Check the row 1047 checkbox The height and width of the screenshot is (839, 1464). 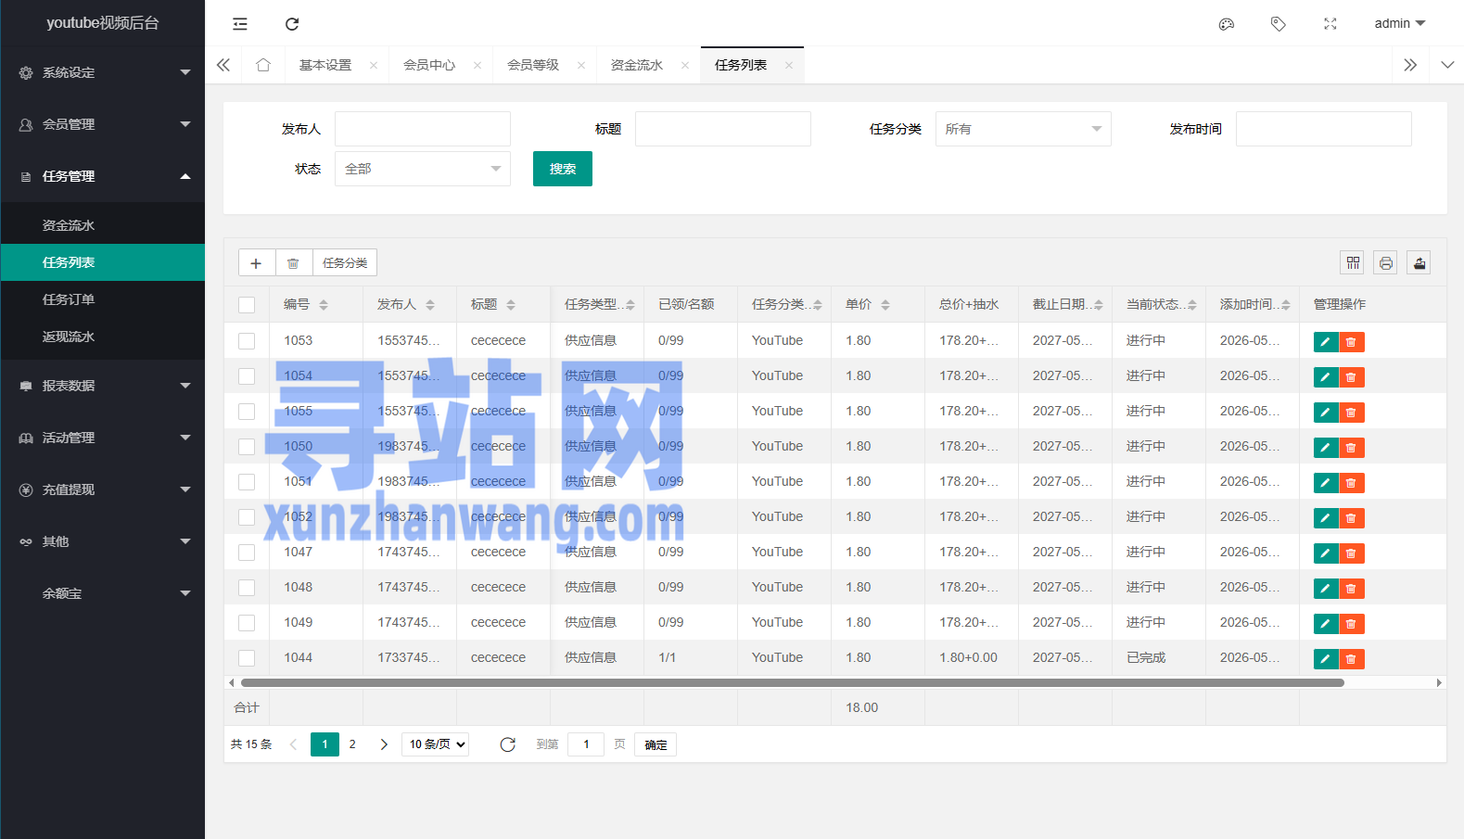click(247, 553)
